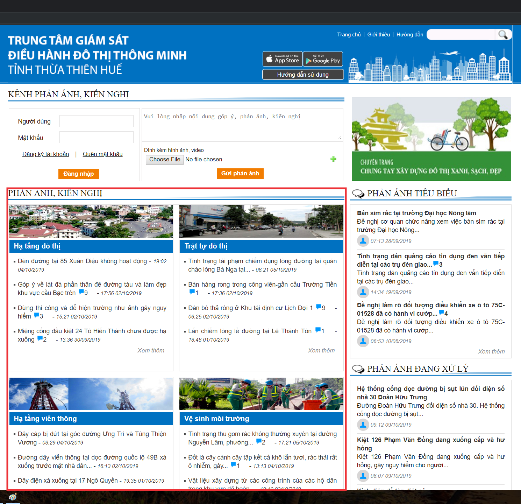Click speech bubble icon beside Phản ánh tiêu biểu
Screen dimensions: 521x504
point(358,194)
